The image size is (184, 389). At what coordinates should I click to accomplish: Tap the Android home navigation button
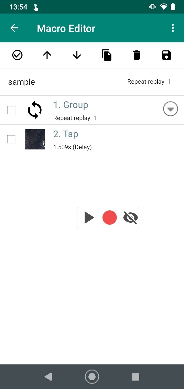(x=92, y=377)
